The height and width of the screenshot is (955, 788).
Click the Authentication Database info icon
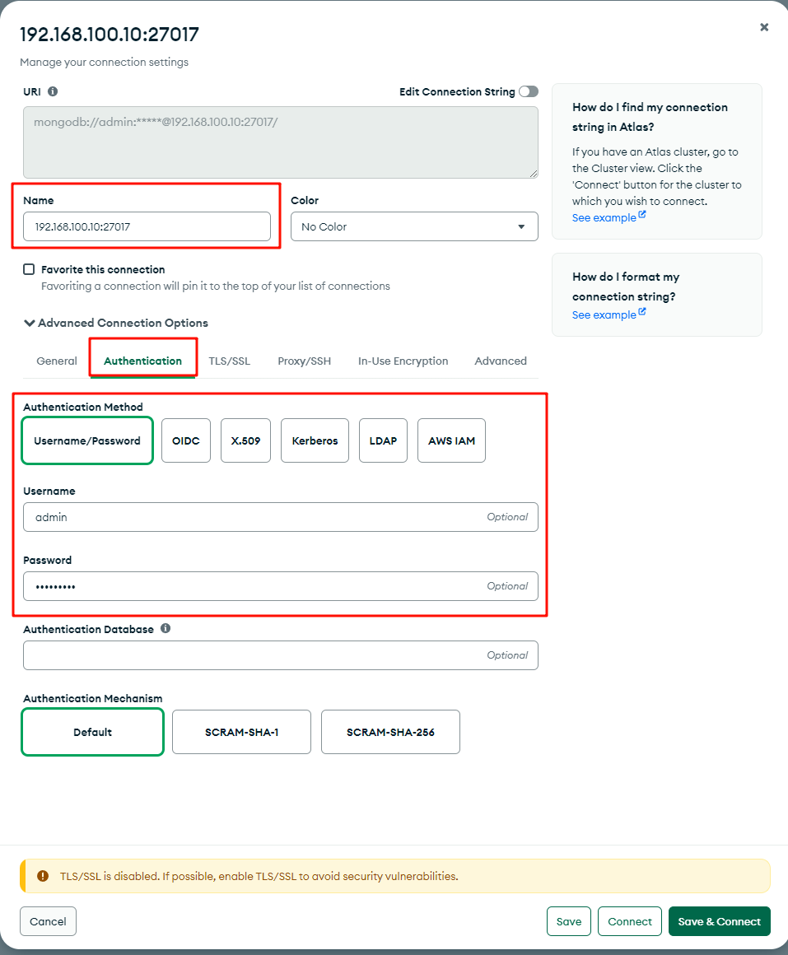click(x=166, y=628)
